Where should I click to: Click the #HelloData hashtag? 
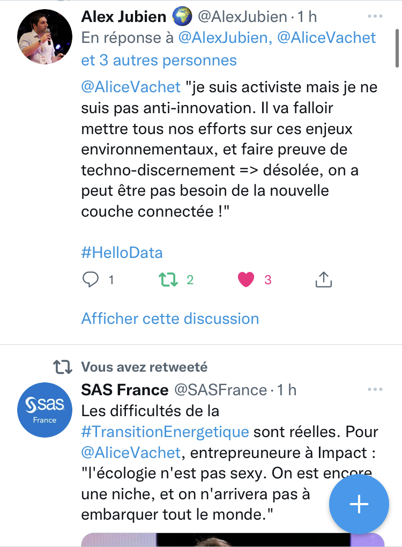click(x=122, y=253)
